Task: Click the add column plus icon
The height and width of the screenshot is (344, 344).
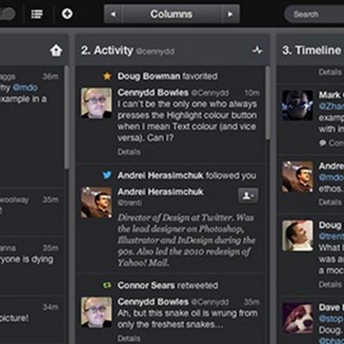Action: pos(67,14)
